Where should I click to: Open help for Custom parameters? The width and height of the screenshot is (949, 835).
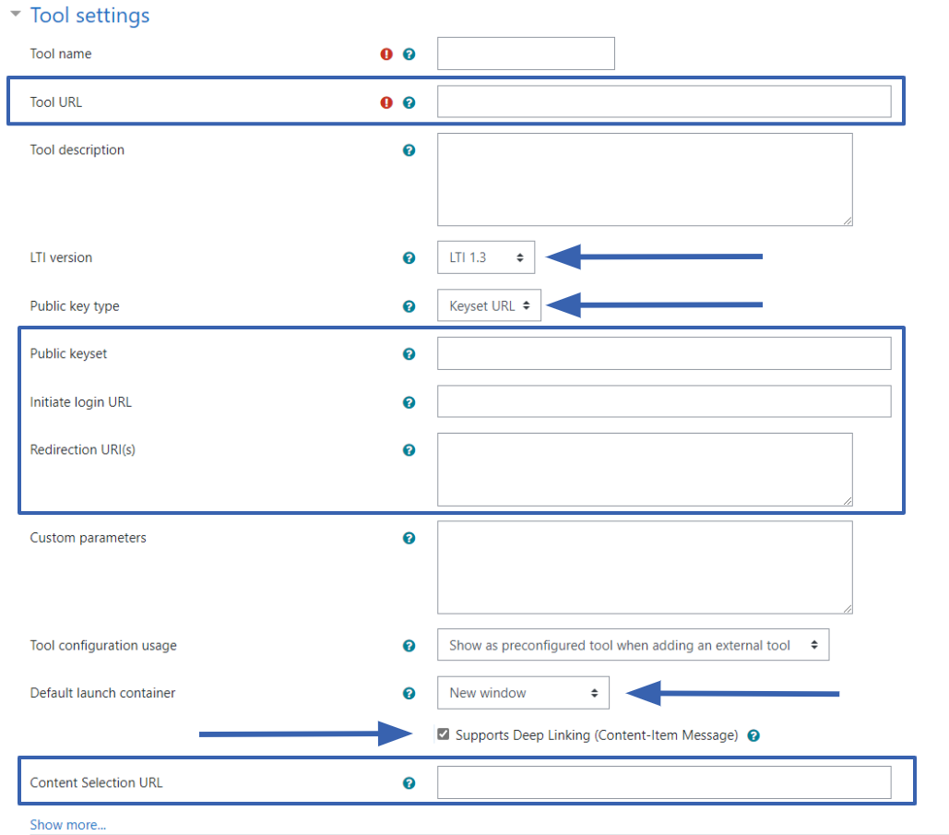pos(409,539)
